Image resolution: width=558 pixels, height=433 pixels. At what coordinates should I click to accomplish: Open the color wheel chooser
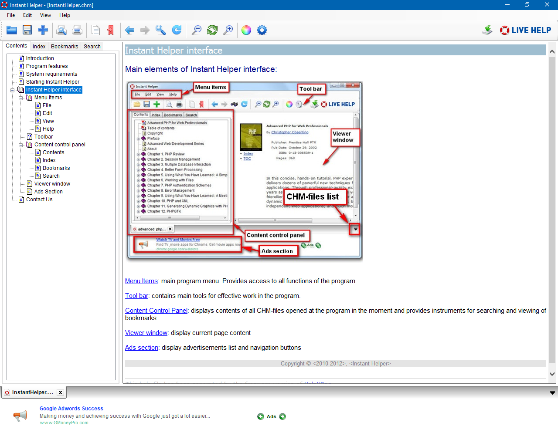(246, 30)
